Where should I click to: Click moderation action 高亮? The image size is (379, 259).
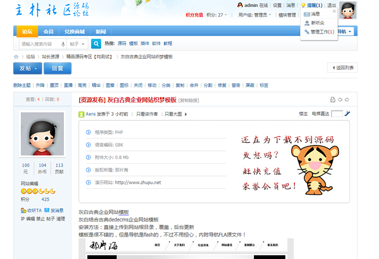(82, 85)
